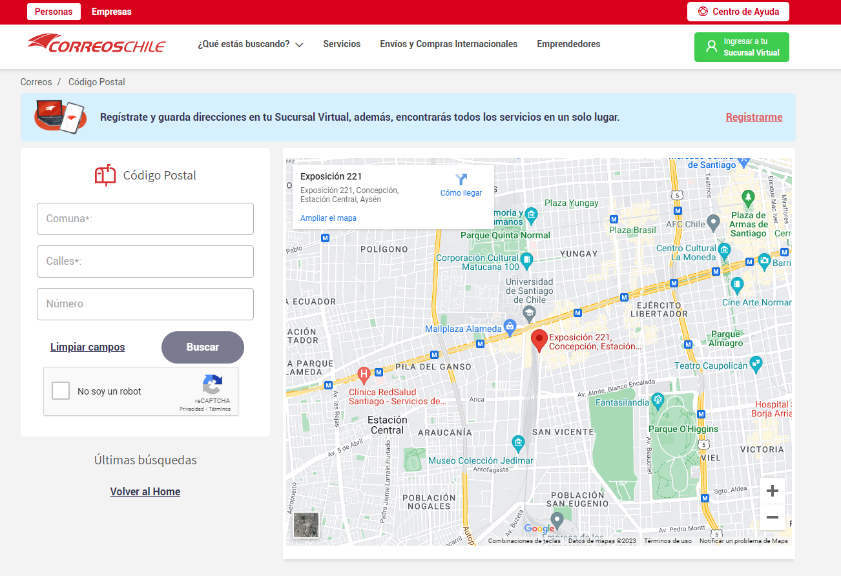Expand the ¿Qué estás buscando? dropdown

tap(251, 44)
